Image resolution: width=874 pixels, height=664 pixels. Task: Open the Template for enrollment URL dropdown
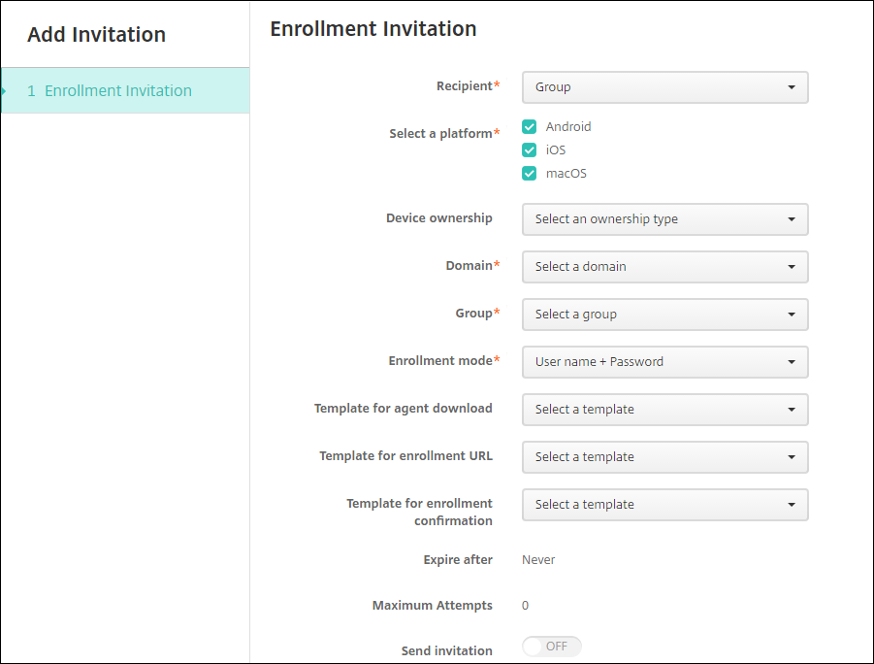coord(664,457)
